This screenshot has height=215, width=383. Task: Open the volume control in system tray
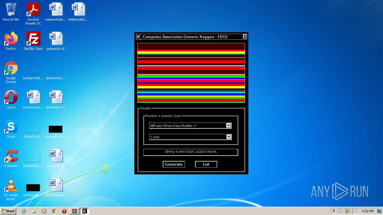point(340,211)
